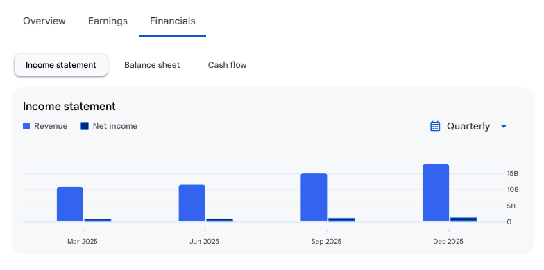This screenshot has width=544, height=270.
Task: Click the Revenue legend label
Action: click(x=51, y=126)
